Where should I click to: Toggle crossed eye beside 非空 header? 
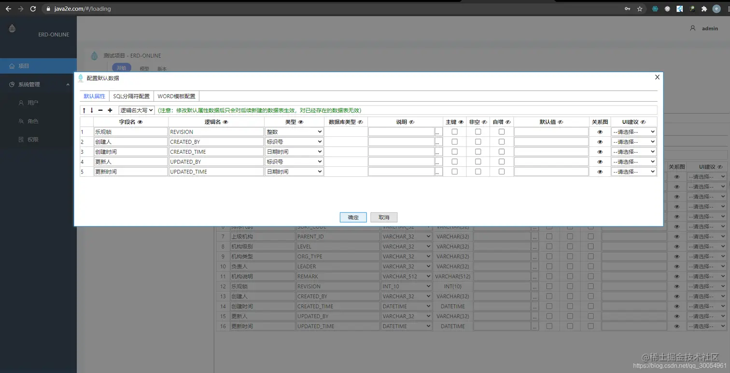(484, 122)
